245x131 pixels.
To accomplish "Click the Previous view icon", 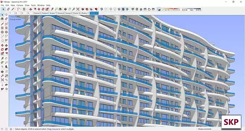I will coord(6,80).
